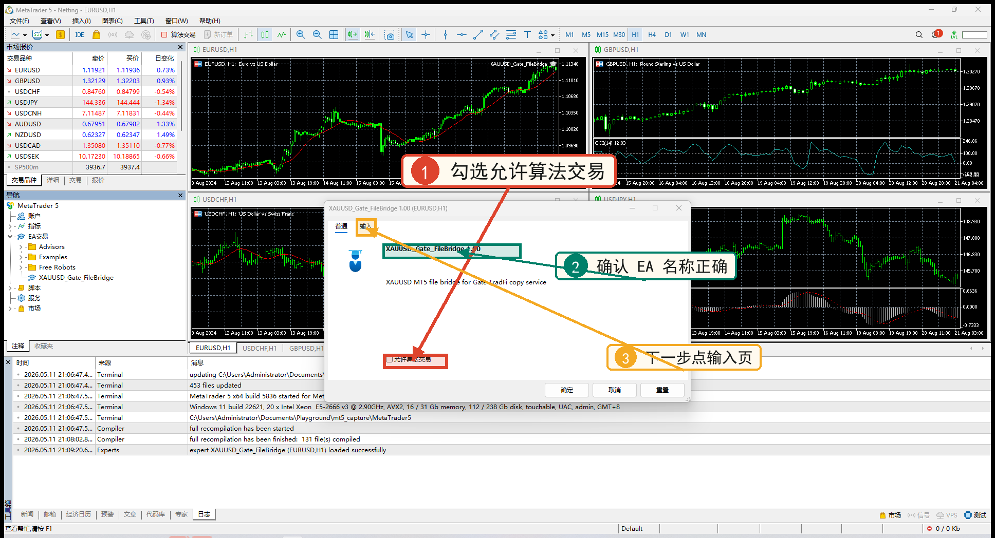Expand the Scripts (脚本) tree node
Viewport: 995px width, 538px height.
(x=10, y=288)
